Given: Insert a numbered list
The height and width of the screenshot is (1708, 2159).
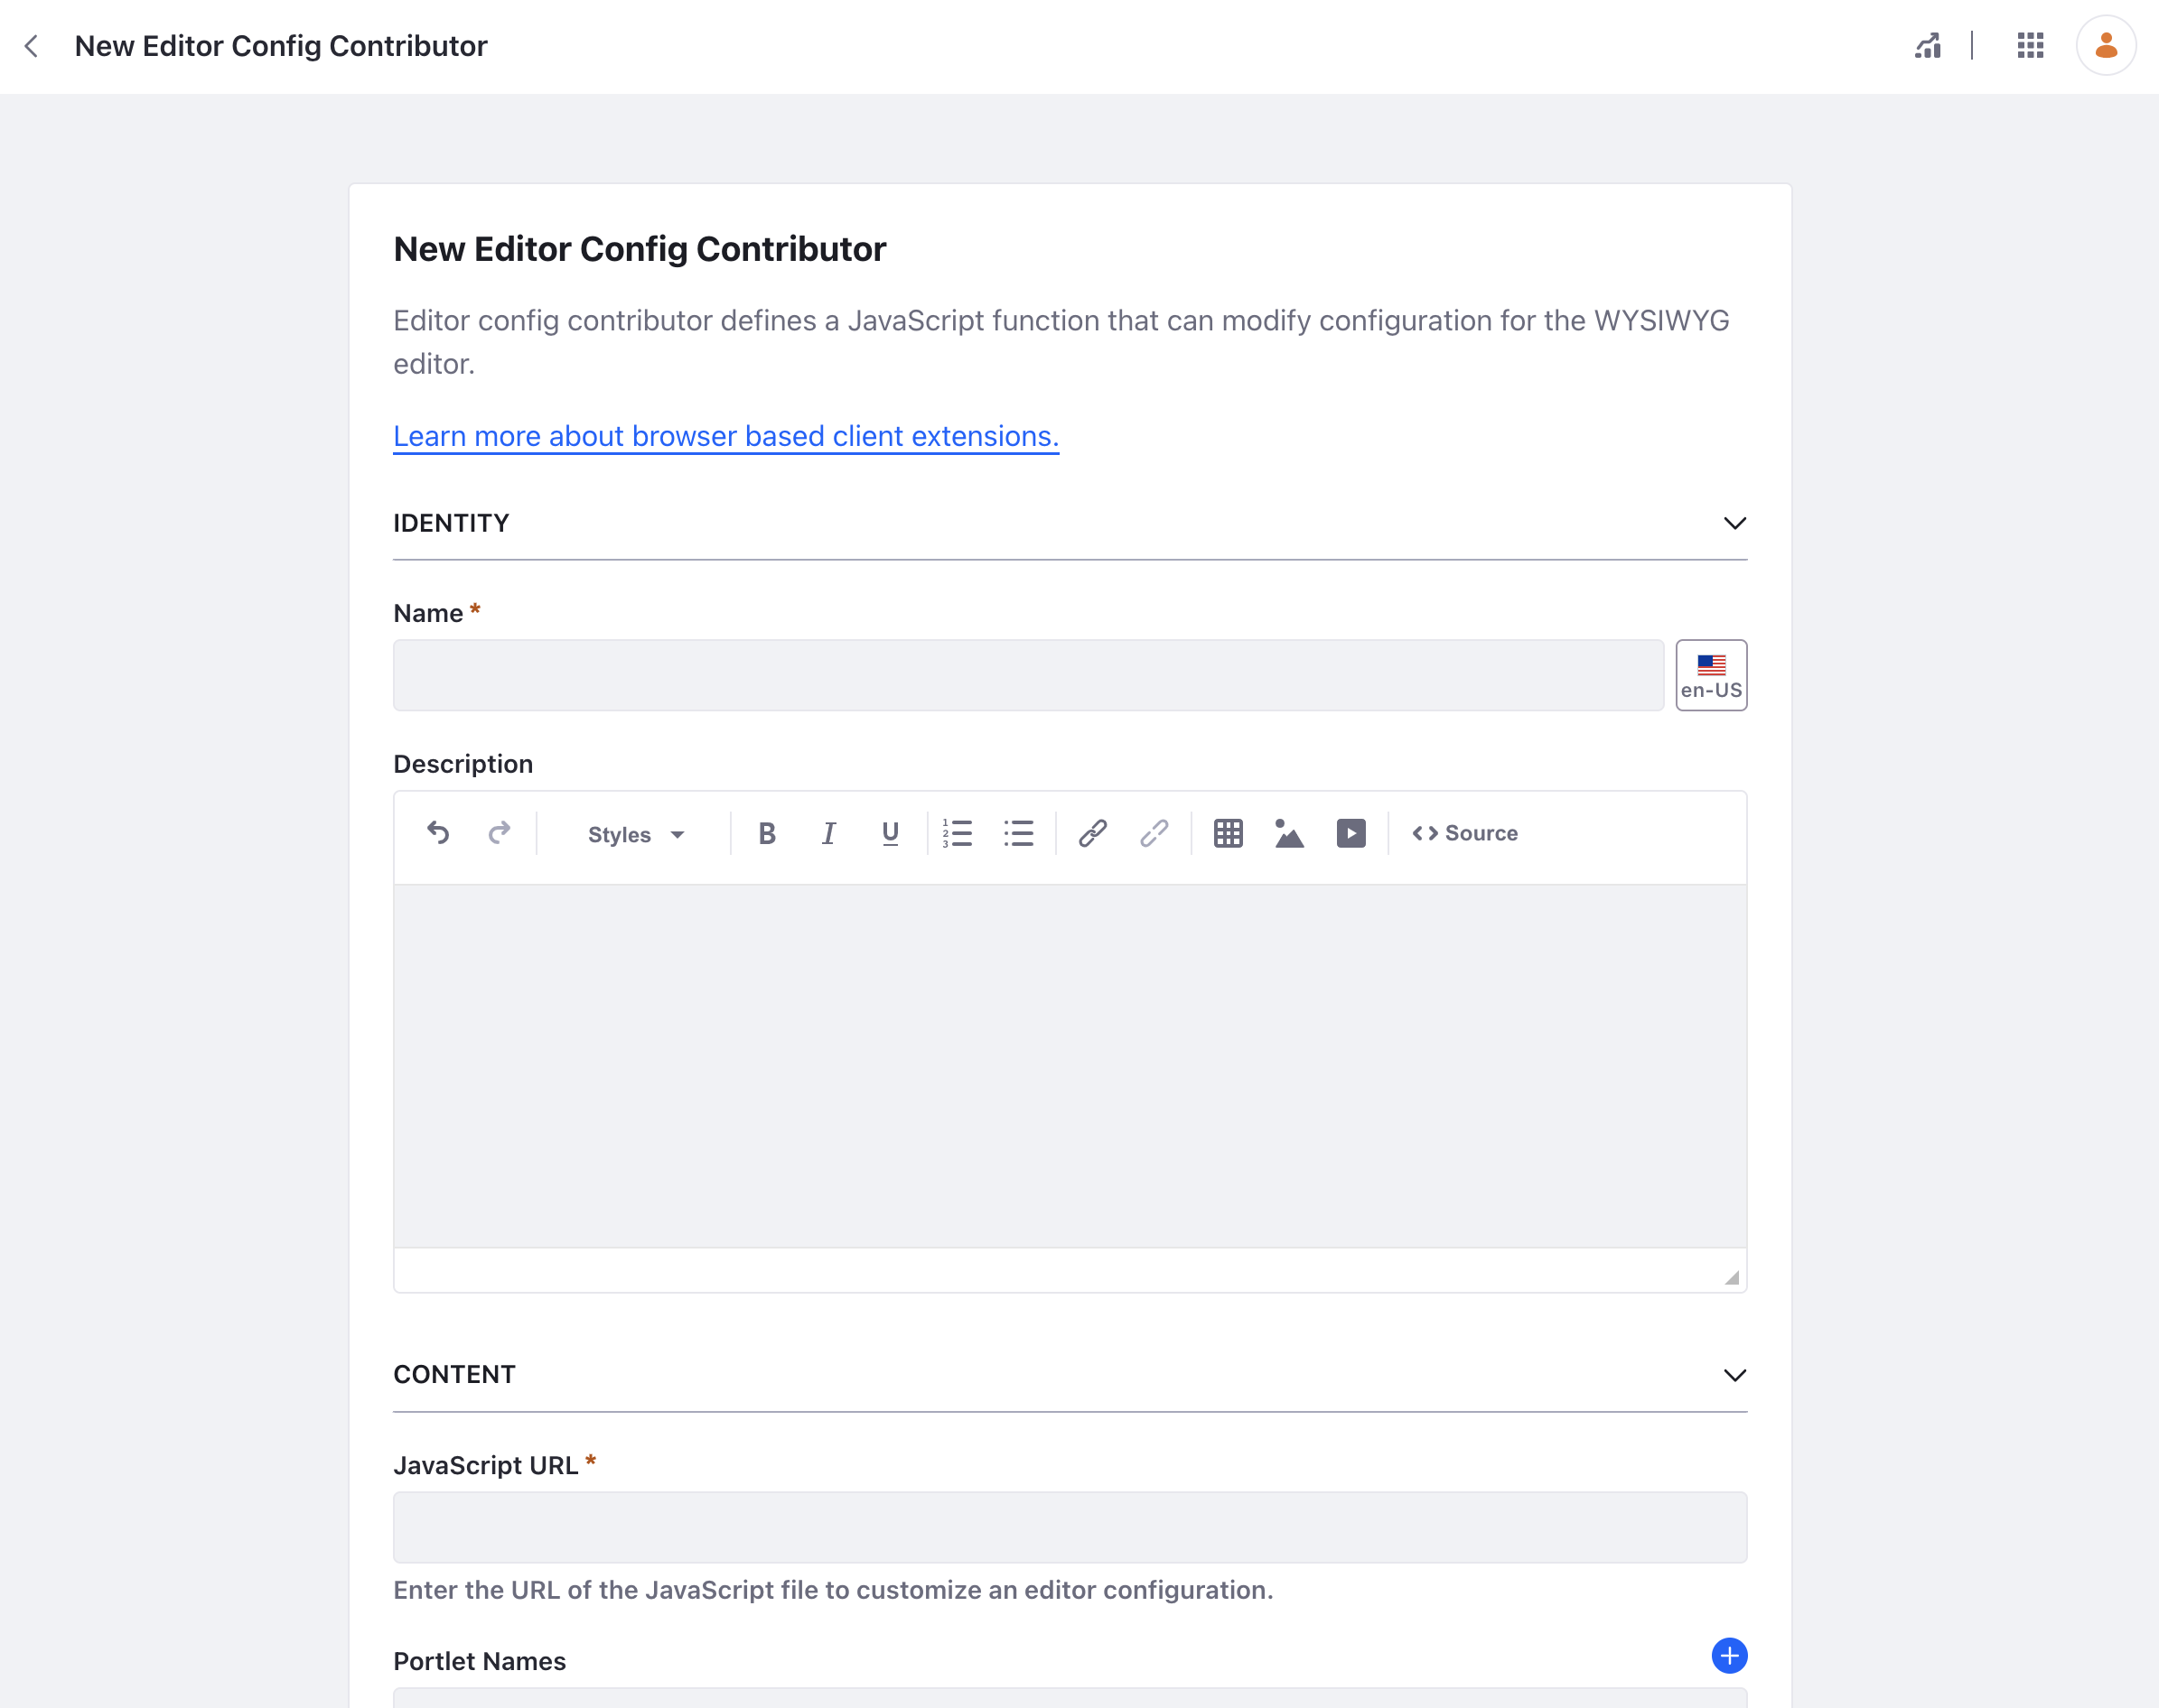Looking at the screenshot, I should point(957,833).
